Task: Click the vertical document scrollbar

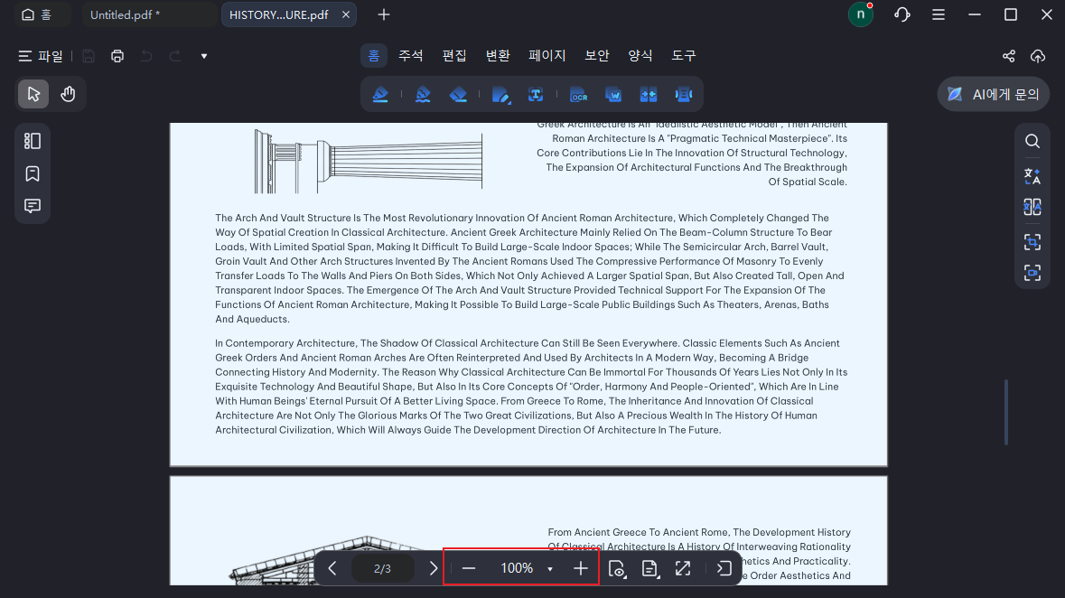Action: tap(1006, 413)
